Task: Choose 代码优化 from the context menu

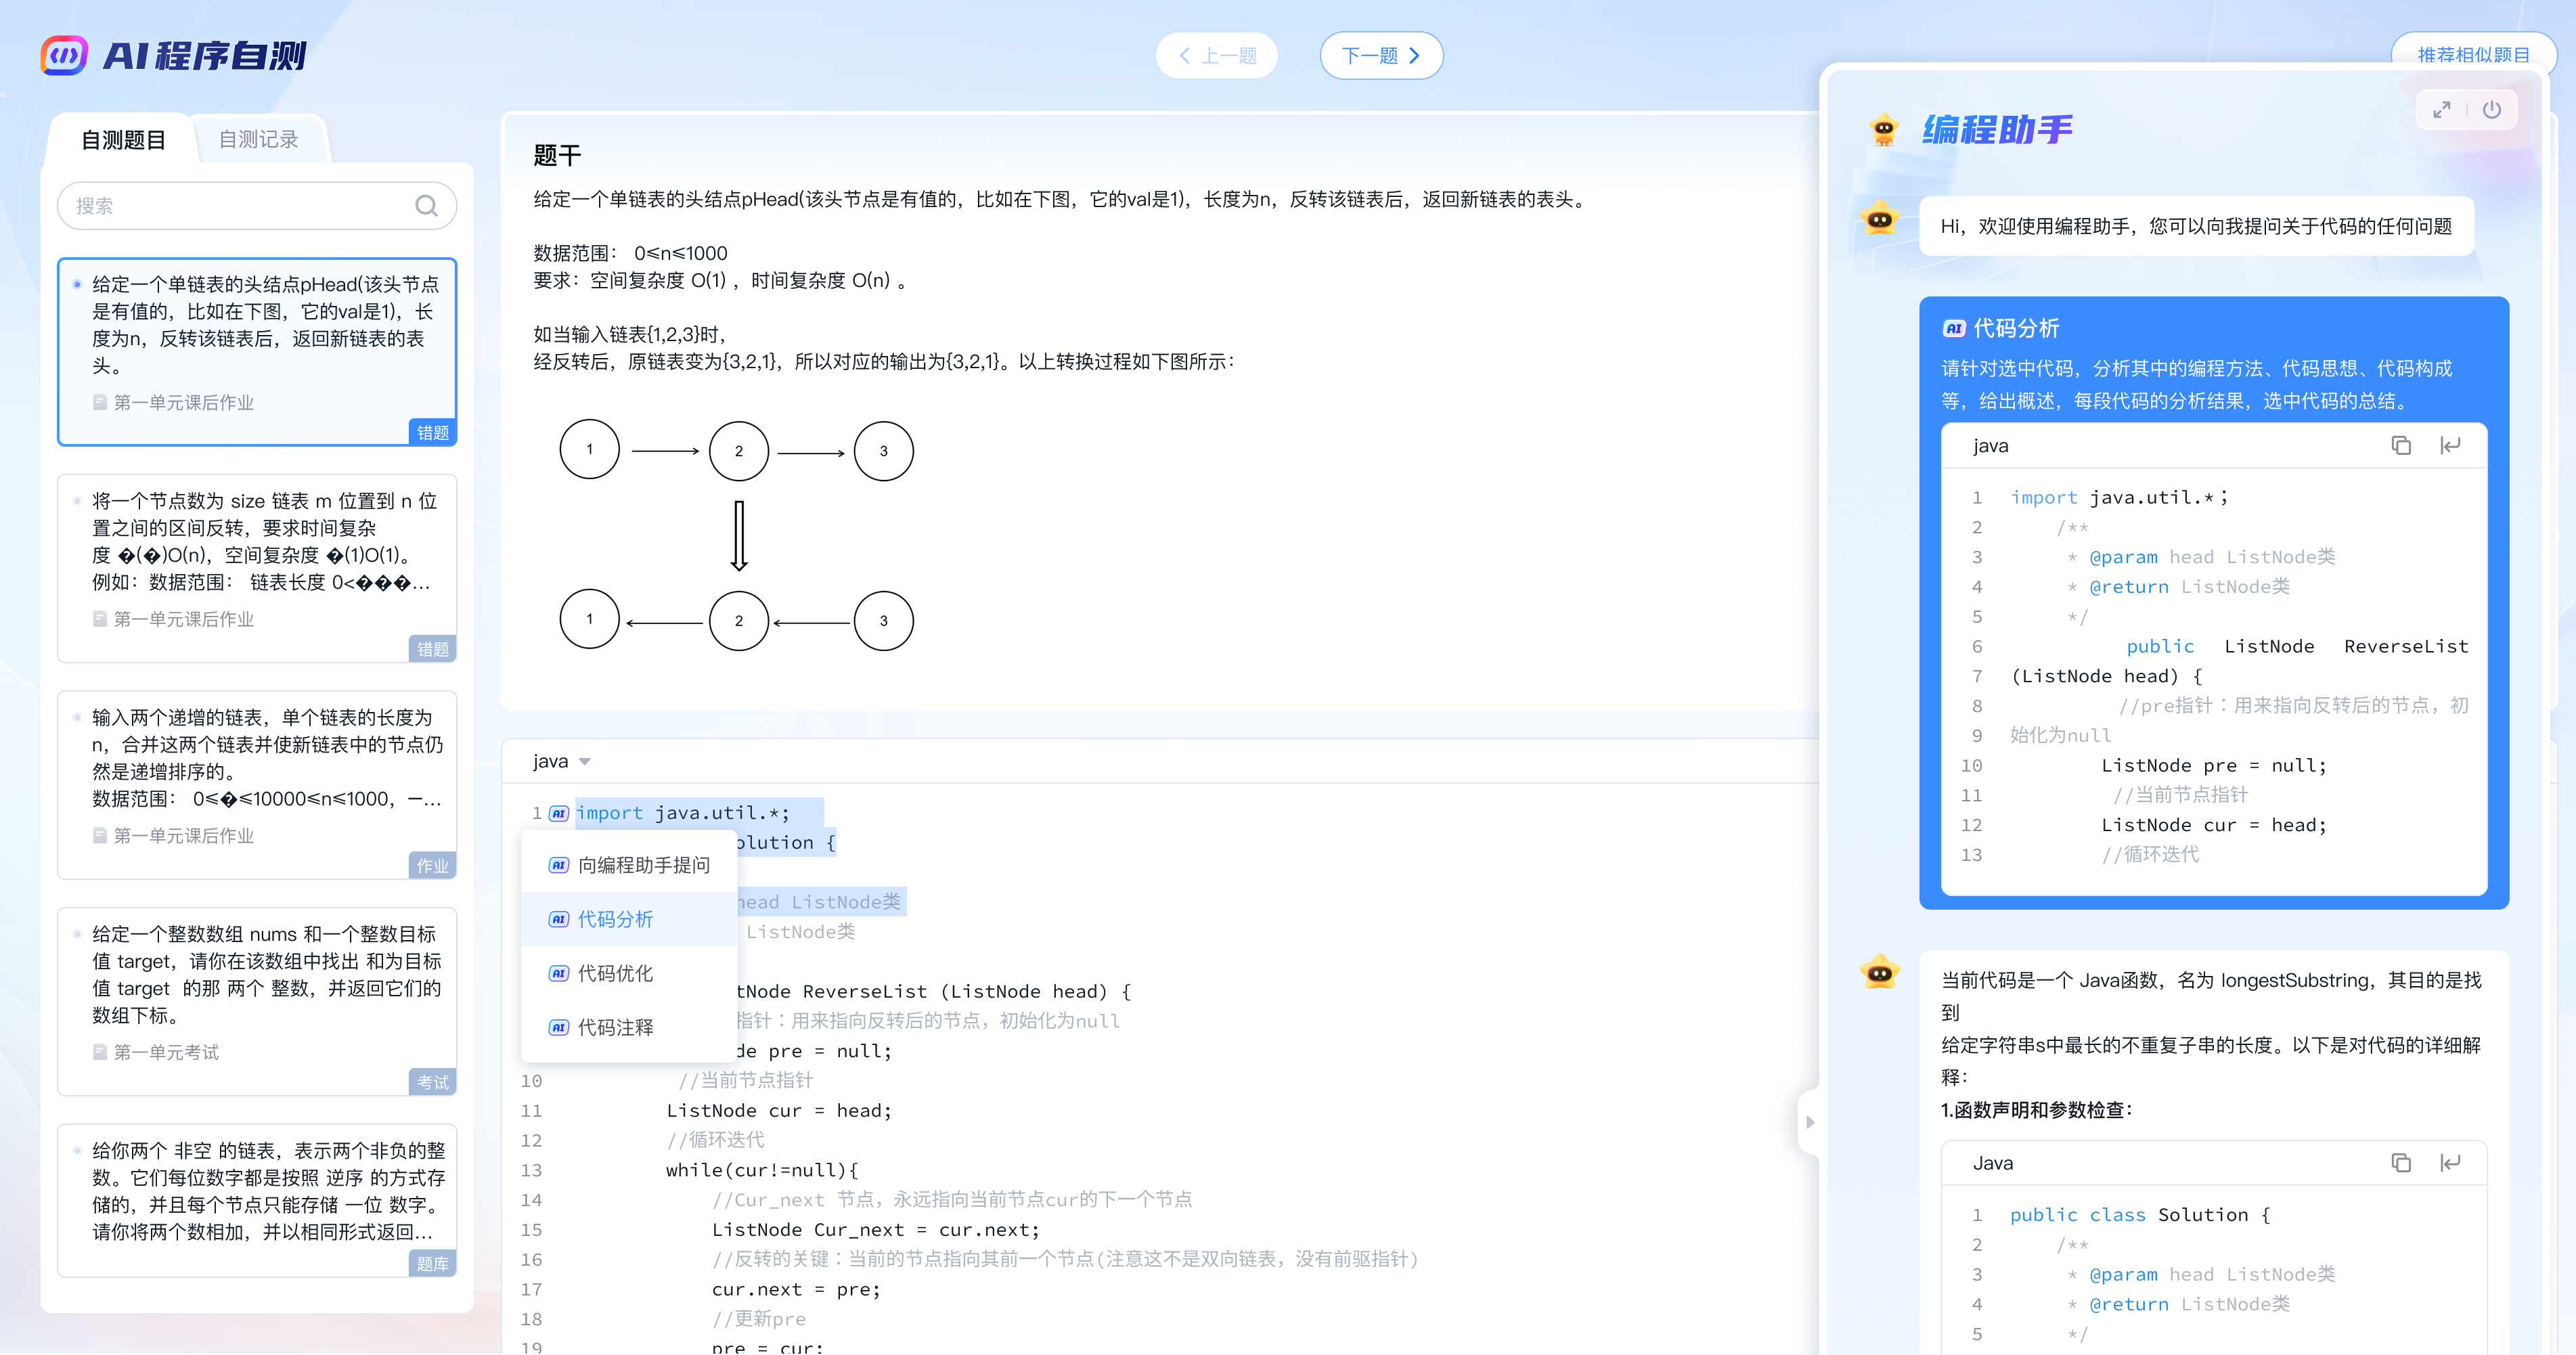Action: click(615, 973)
